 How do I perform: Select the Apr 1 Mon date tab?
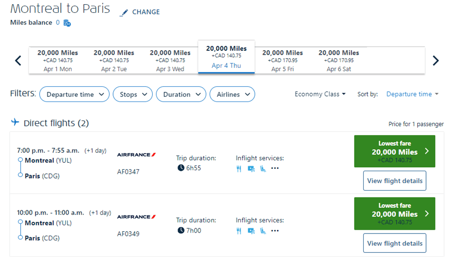(58, 60)
